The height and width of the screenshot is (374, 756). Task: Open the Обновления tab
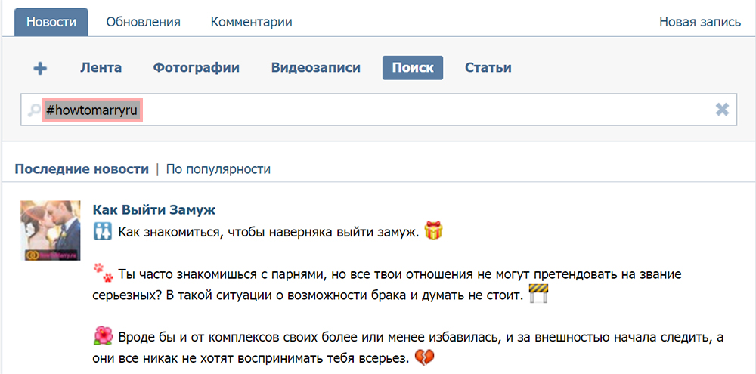tap(143, 22)
